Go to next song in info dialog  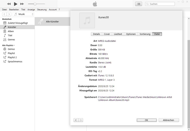coord(81,120)
